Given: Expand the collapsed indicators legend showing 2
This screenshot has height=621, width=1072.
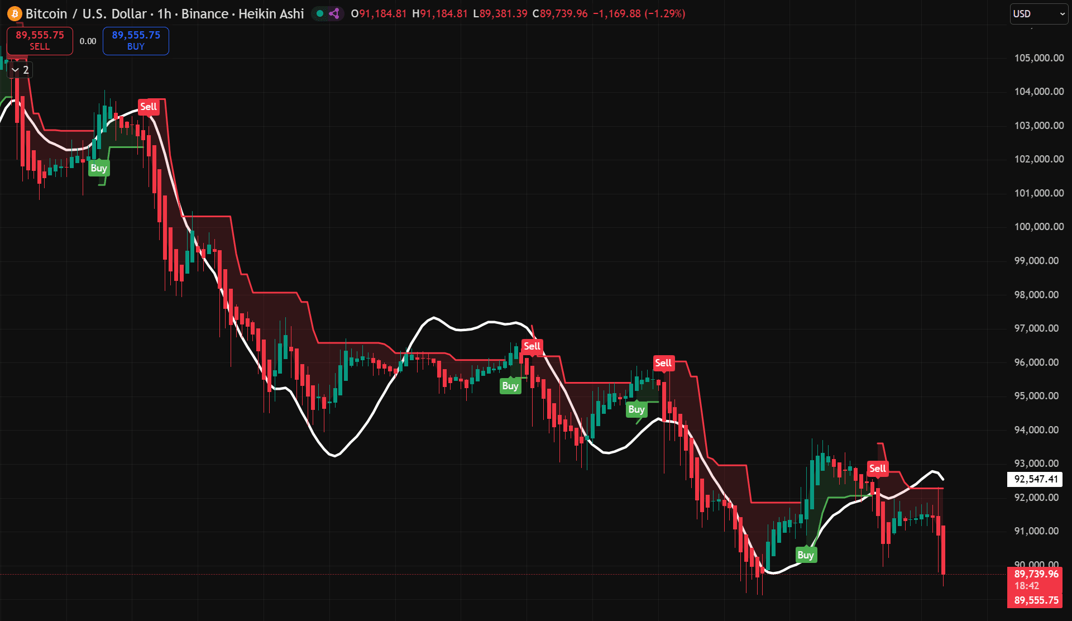Looking at the screenshot, I should 20,70.
